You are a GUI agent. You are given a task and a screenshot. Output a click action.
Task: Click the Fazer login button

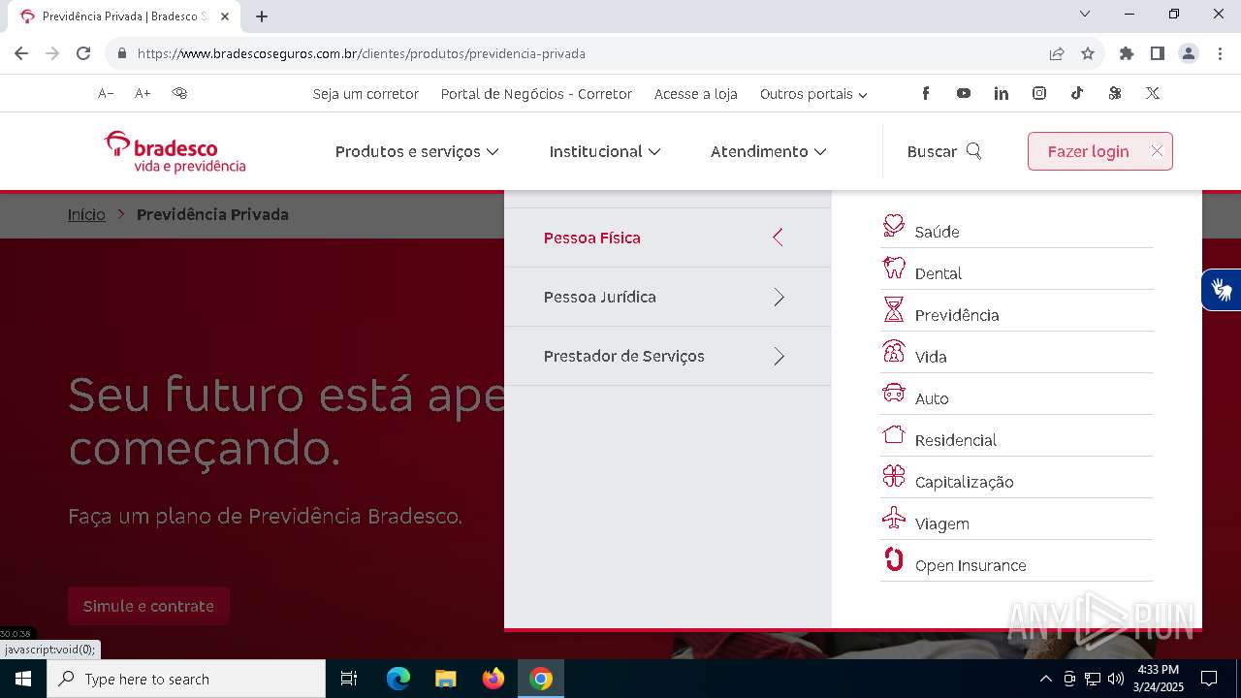point(1100,151)
